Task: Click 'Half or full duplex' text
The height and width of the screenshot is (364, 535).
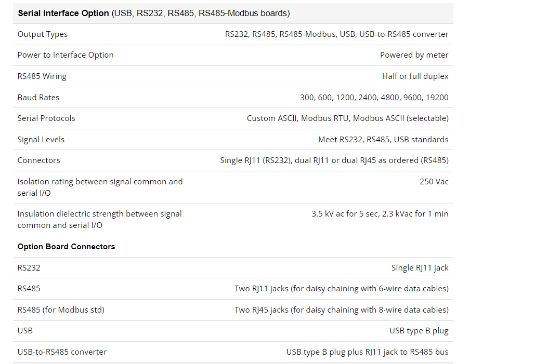Action: 415,76
